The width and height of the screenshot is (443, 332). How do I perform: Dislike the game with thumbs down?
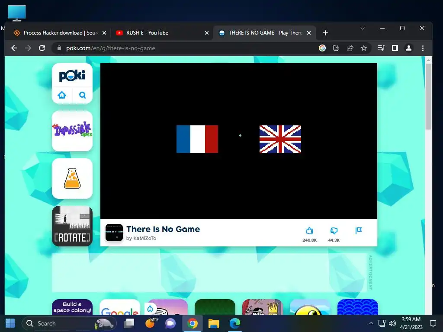coord(334,231)
